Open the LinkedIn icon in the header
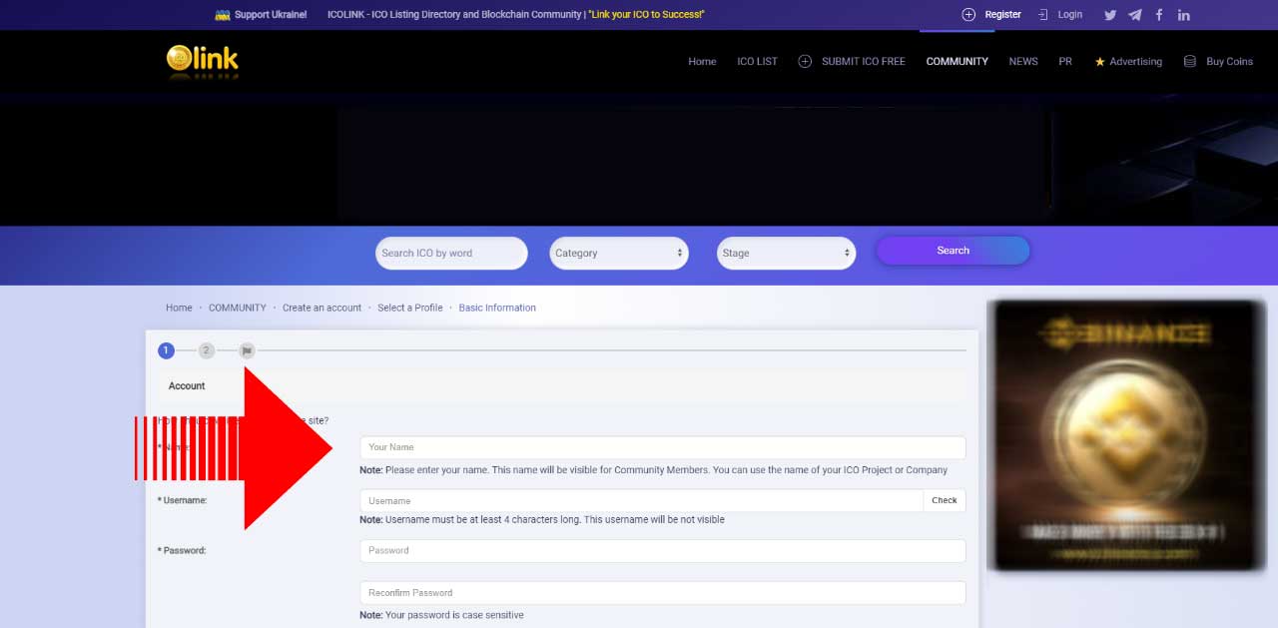 (x=1183, y=14)
